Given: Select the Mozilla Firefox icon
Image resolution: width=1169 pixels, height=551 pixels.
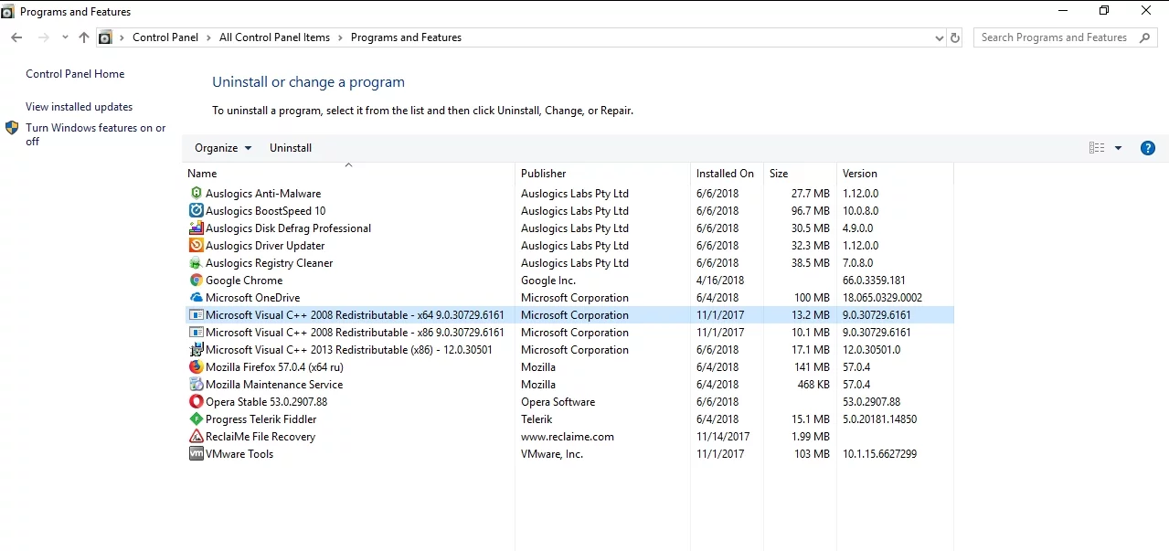Looking at the screenshot, I should coord(196,367).
